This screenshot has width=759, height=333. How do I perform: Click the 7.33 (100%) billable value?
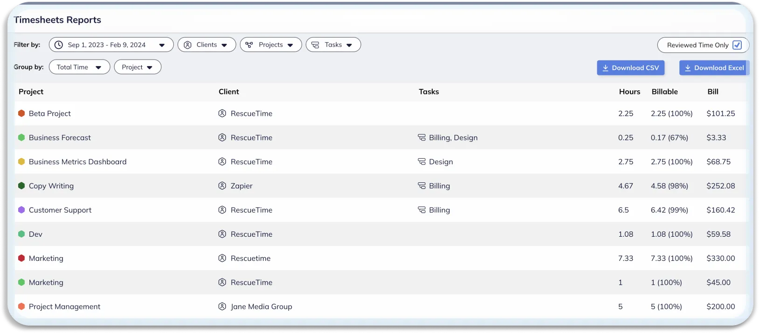pyautogui.click(x=672, y=259)
